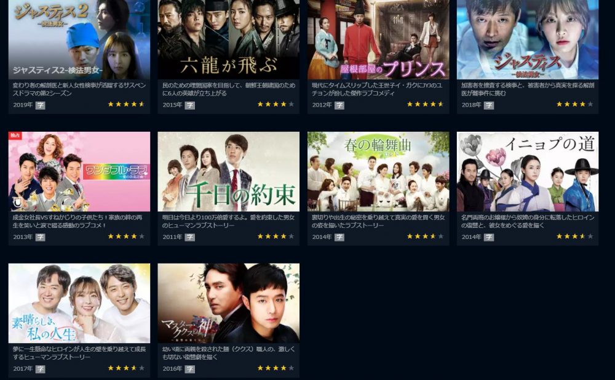Open the 六龍が飛ぶ drama thumbnail
This screenshot has height=380, width=615.
point(229,39)
